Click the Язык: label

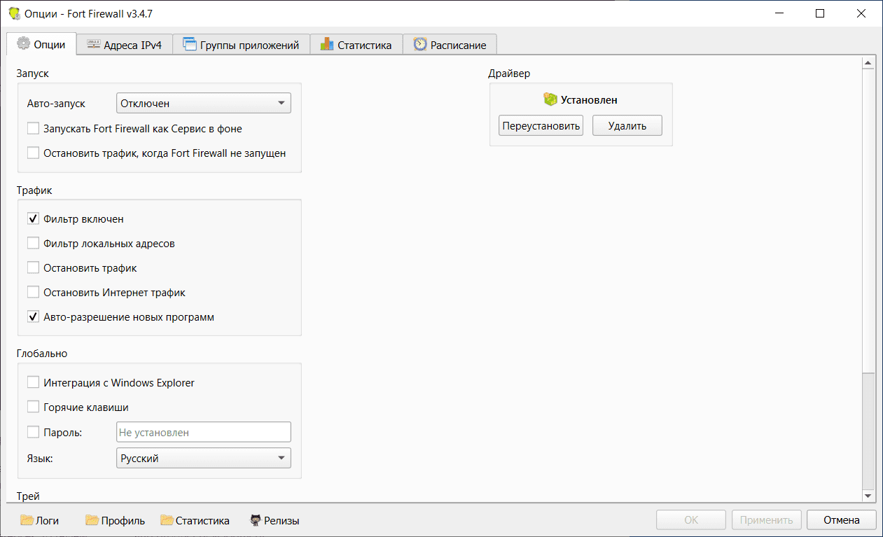pyautogui.click(x=40, y=459)
